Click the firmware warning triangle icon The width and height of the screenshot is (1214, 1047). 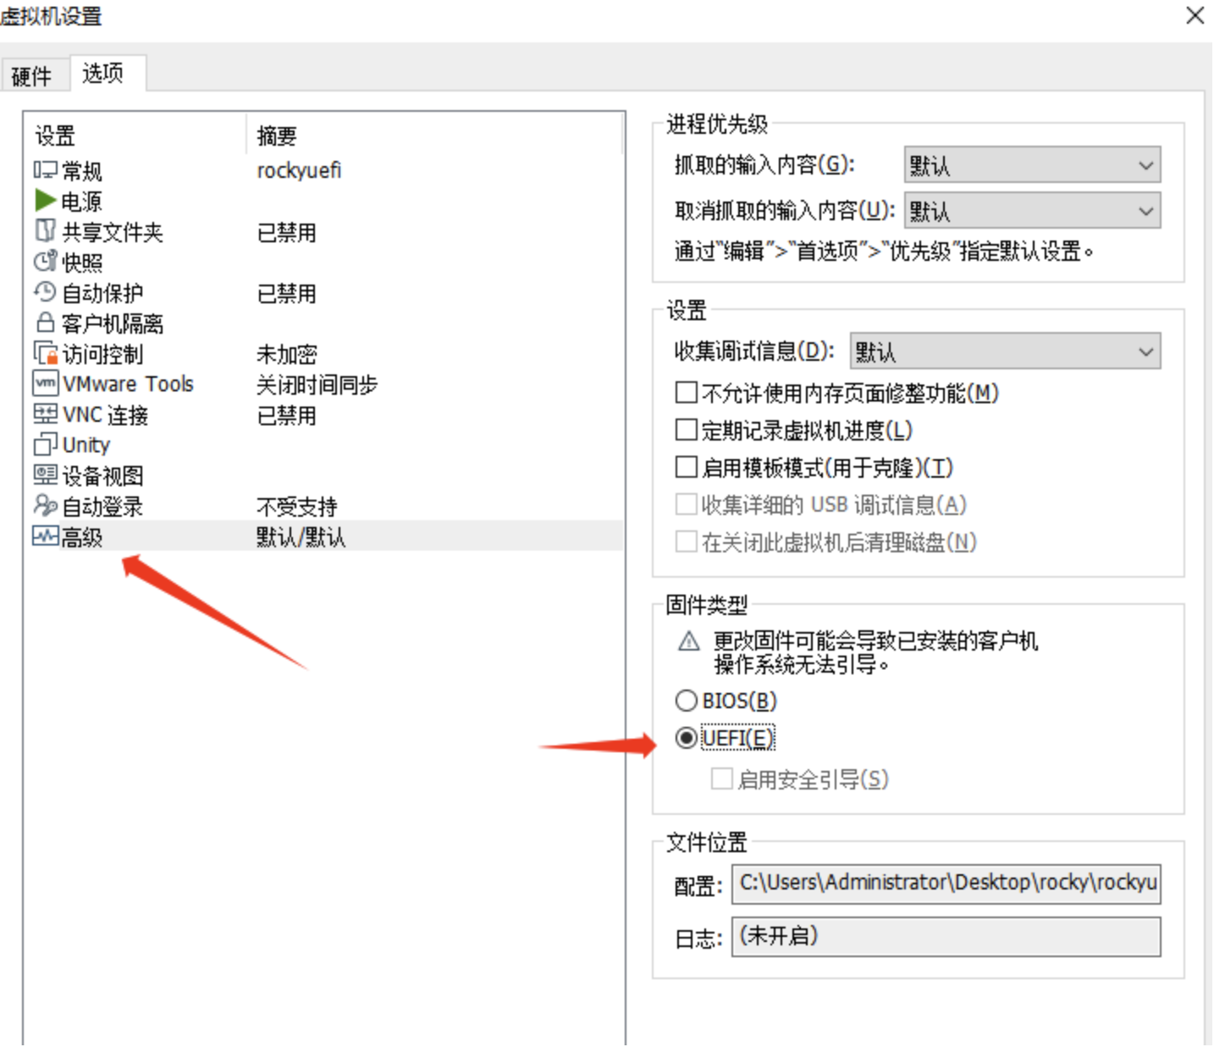[x=689, y=641]
